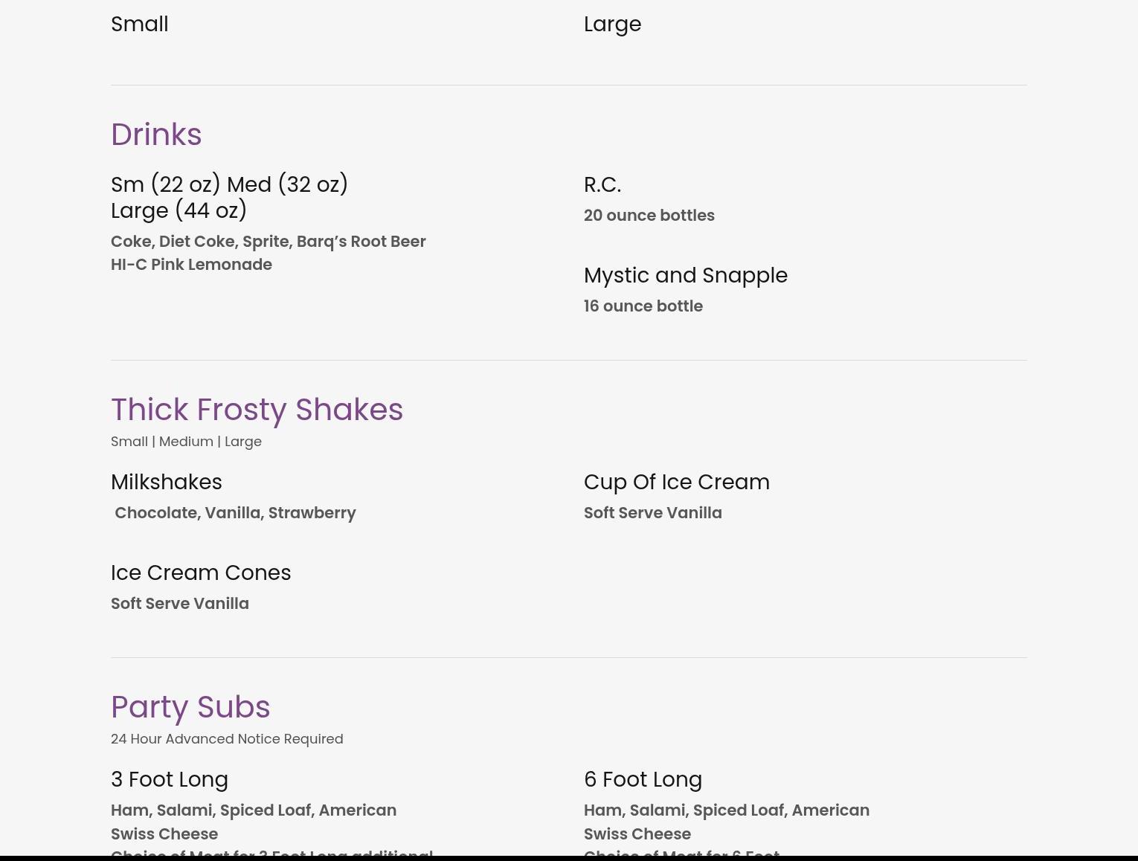Screen dimensions: 1138x861
Task: Click the R.C. drink item
Action: coord(602,184)
